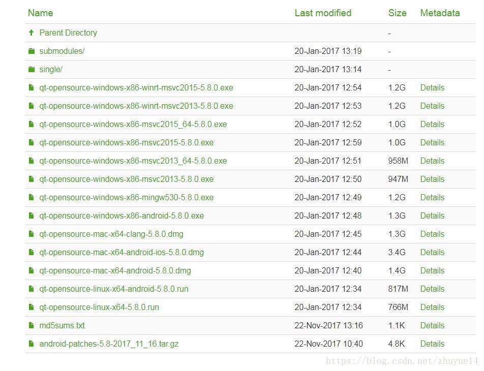
Task: Open Details in the 947M row
Action: coord(433,179)
